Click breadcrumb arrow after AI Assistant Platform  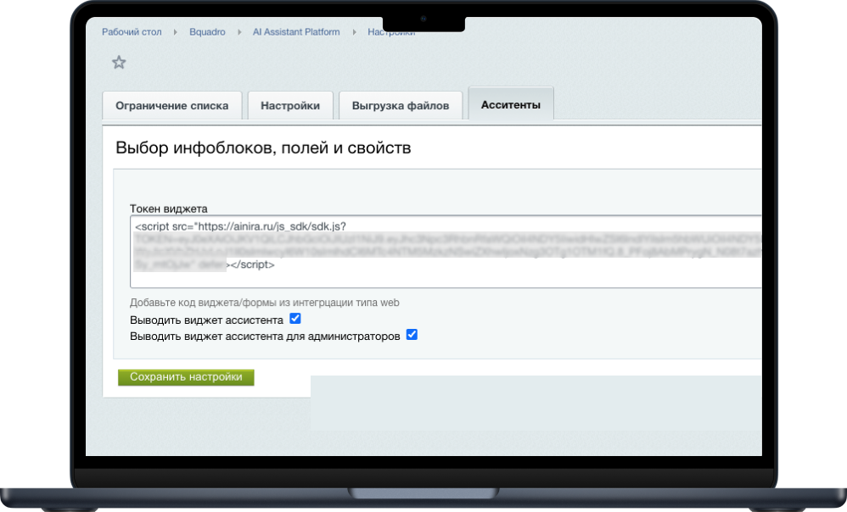tap(355, 32)
